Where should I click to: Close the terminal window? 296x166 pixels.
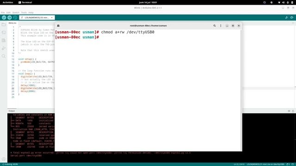tap(239, 26)
